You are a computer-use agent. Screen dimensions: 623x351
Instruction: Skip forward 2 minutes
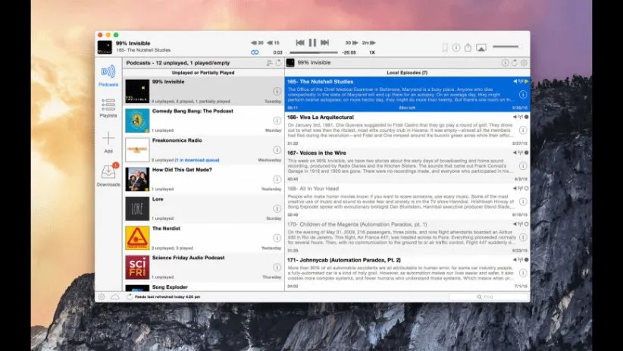point(368,43)
